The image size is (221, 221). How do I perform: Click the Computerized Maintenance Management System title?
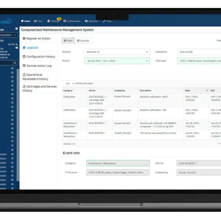[57, 30]
